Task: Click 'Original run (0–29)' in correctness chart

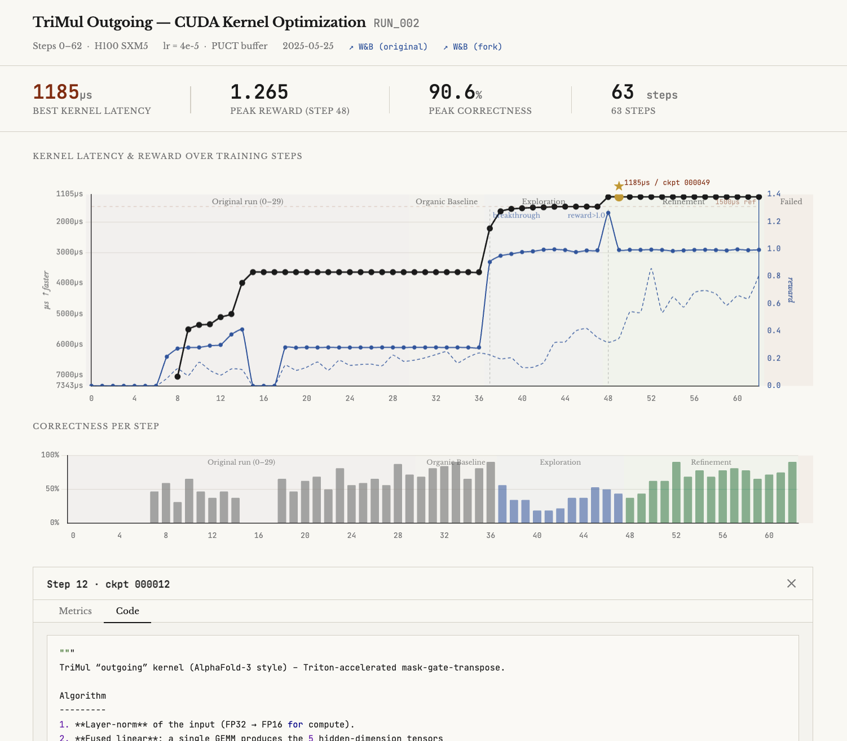Action: (x=241, y=462)
